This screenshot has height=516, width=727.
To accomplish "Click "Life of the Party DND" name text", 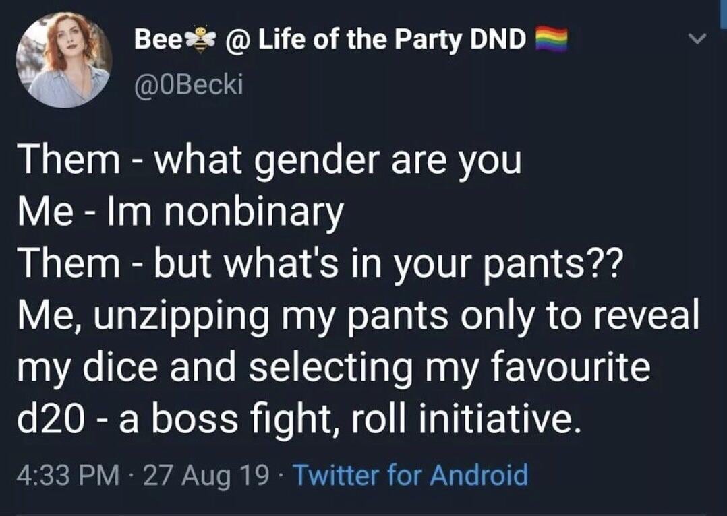I will point(392,41).
